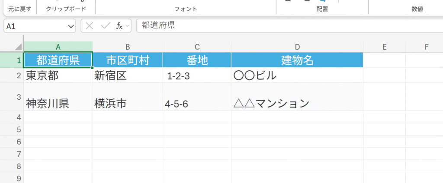This screenshot has width=443, height=183.
Task: Click the 建物名 header cell
Action: (297, 60)
